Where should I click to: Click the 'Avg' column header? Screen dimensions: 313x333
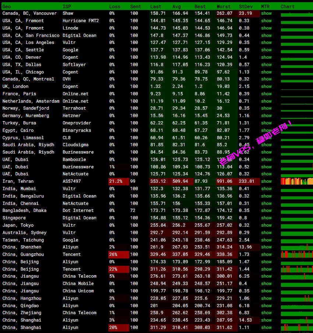[x=177, y=7]
